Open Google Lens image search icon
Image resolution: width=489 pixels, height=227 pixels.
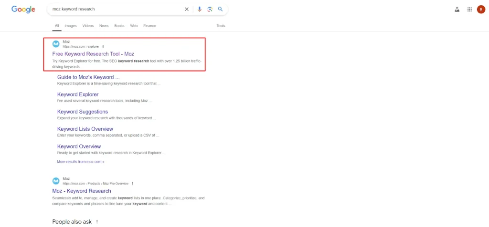coord(210,10)
